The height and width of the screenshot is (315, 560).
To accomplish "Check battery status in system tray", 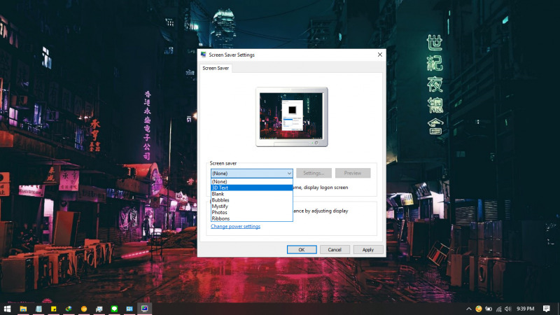I will pos(488,309).
